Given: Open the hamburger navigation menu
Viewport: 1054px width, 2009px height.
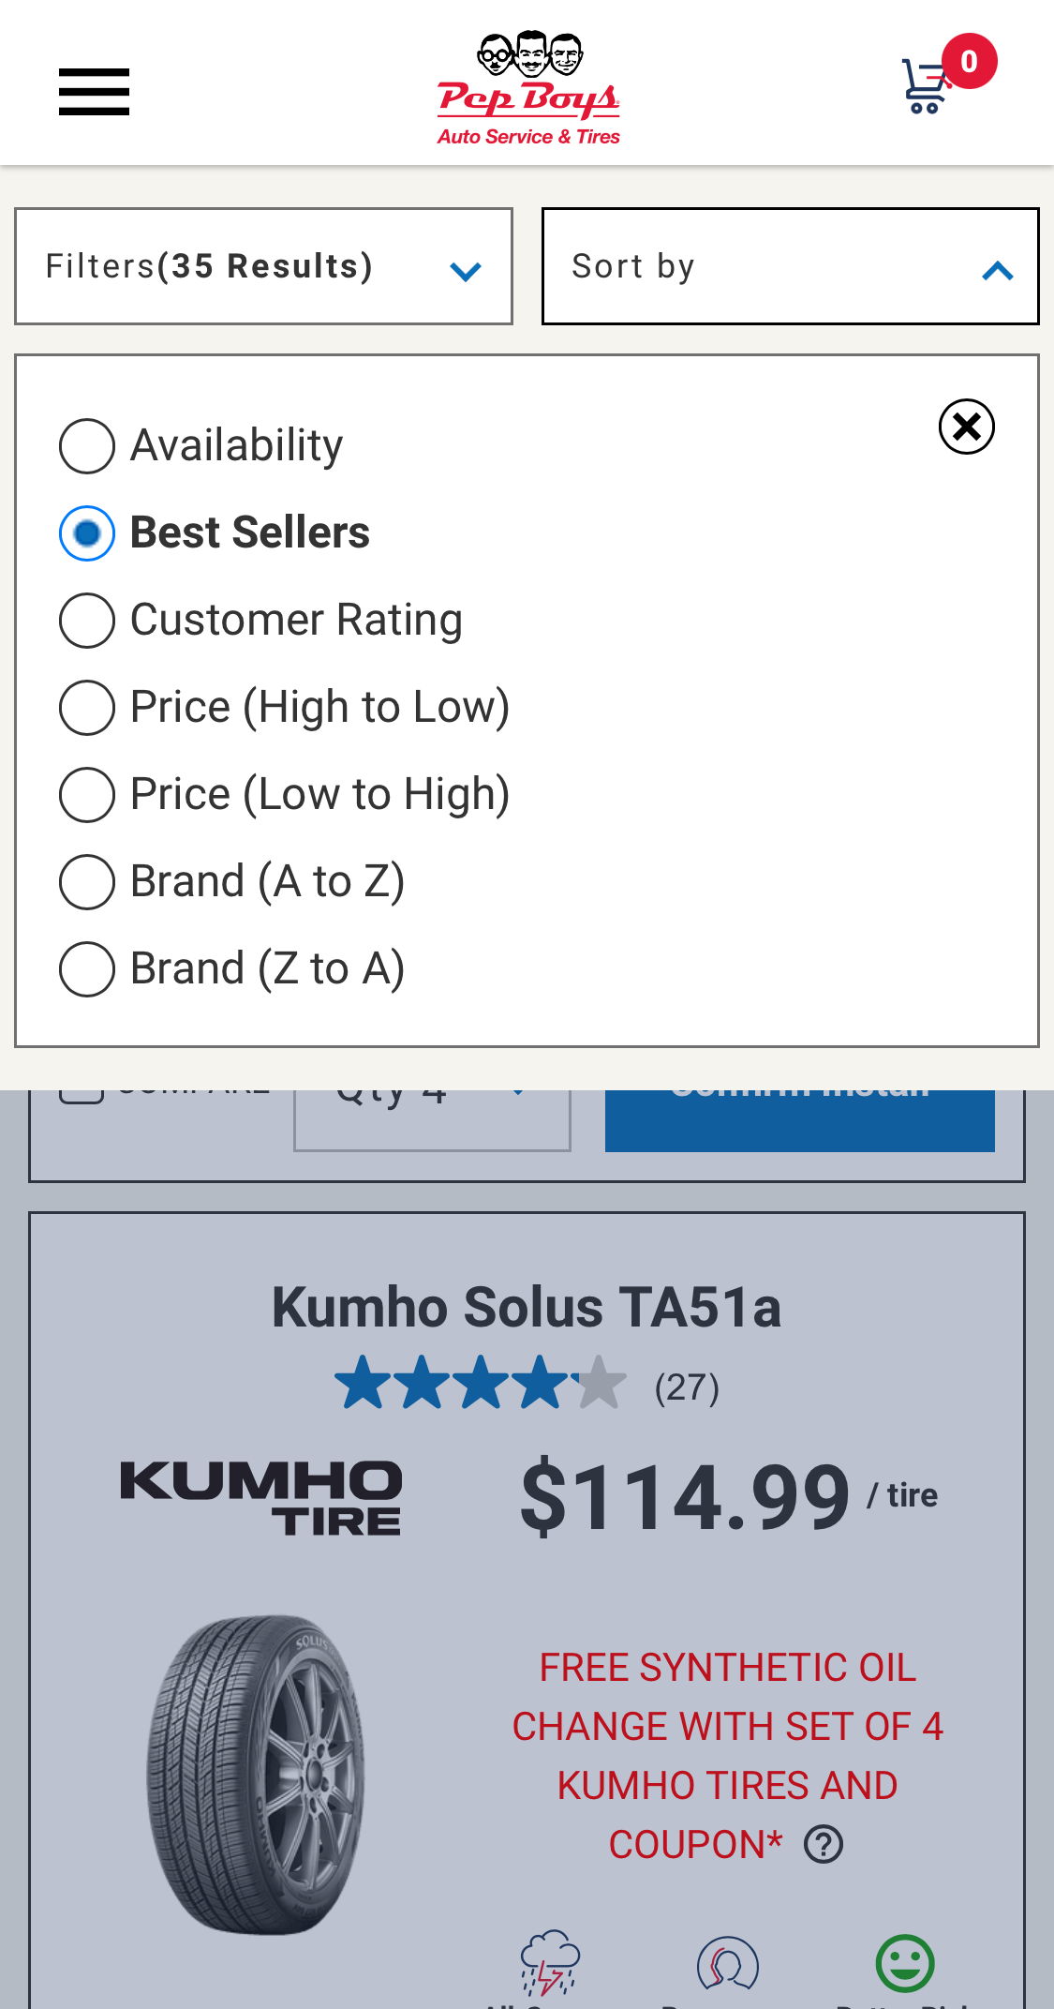Looking at the screenshot, I should click(94, 91).
